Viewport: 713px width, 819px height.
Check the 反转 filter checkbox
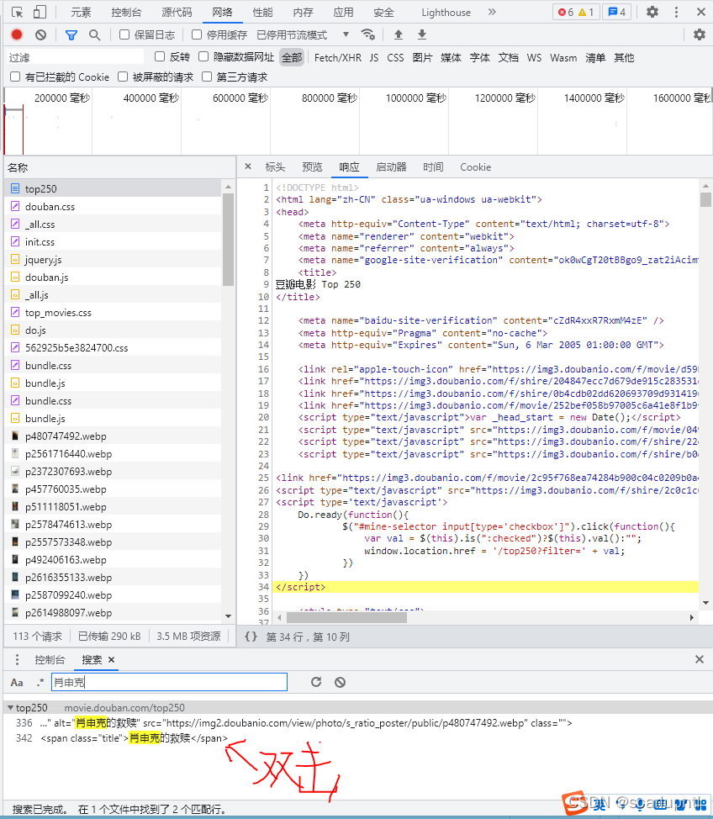click(160, 56)
